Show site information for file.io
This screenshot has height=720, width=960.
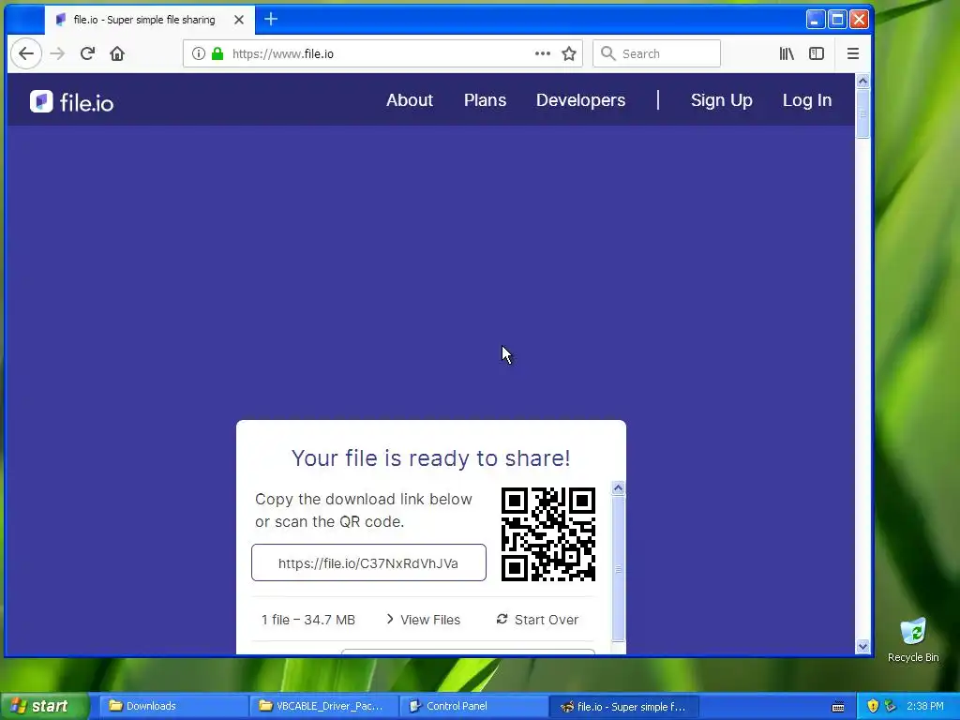click(199, 53)
